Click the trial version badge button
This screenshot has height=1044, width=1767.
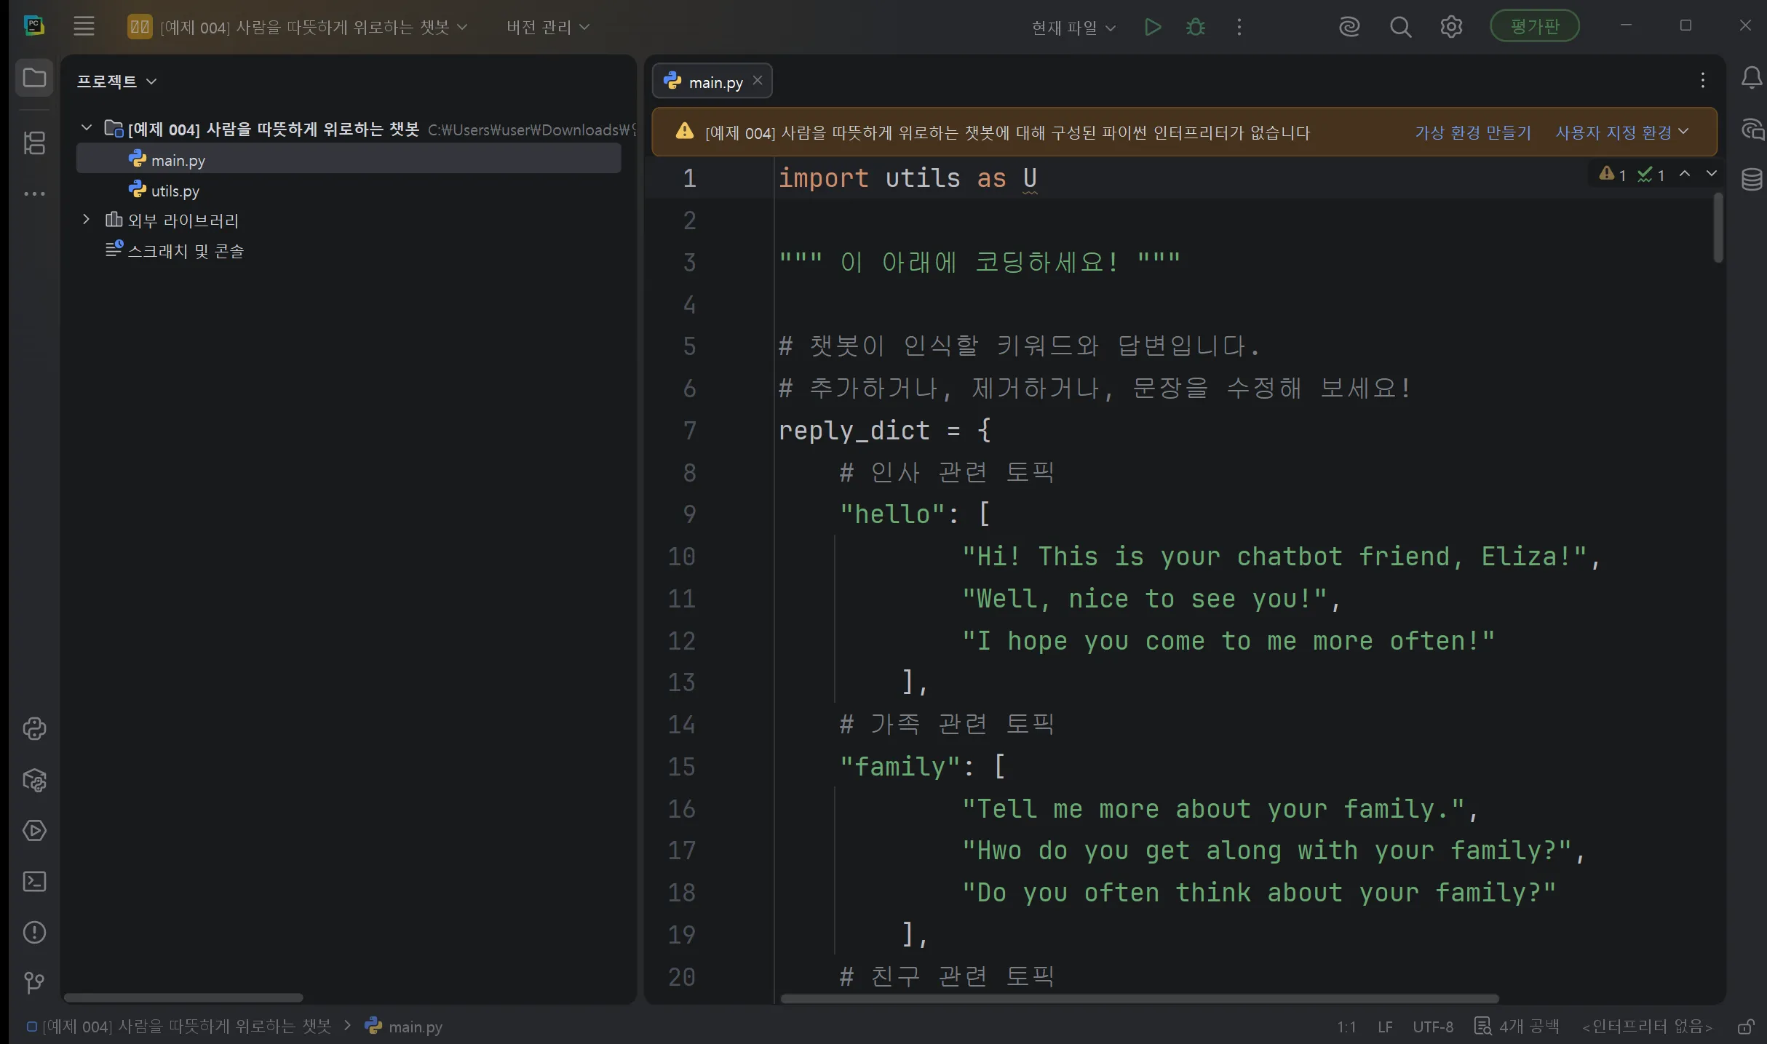click(1535, 27)
